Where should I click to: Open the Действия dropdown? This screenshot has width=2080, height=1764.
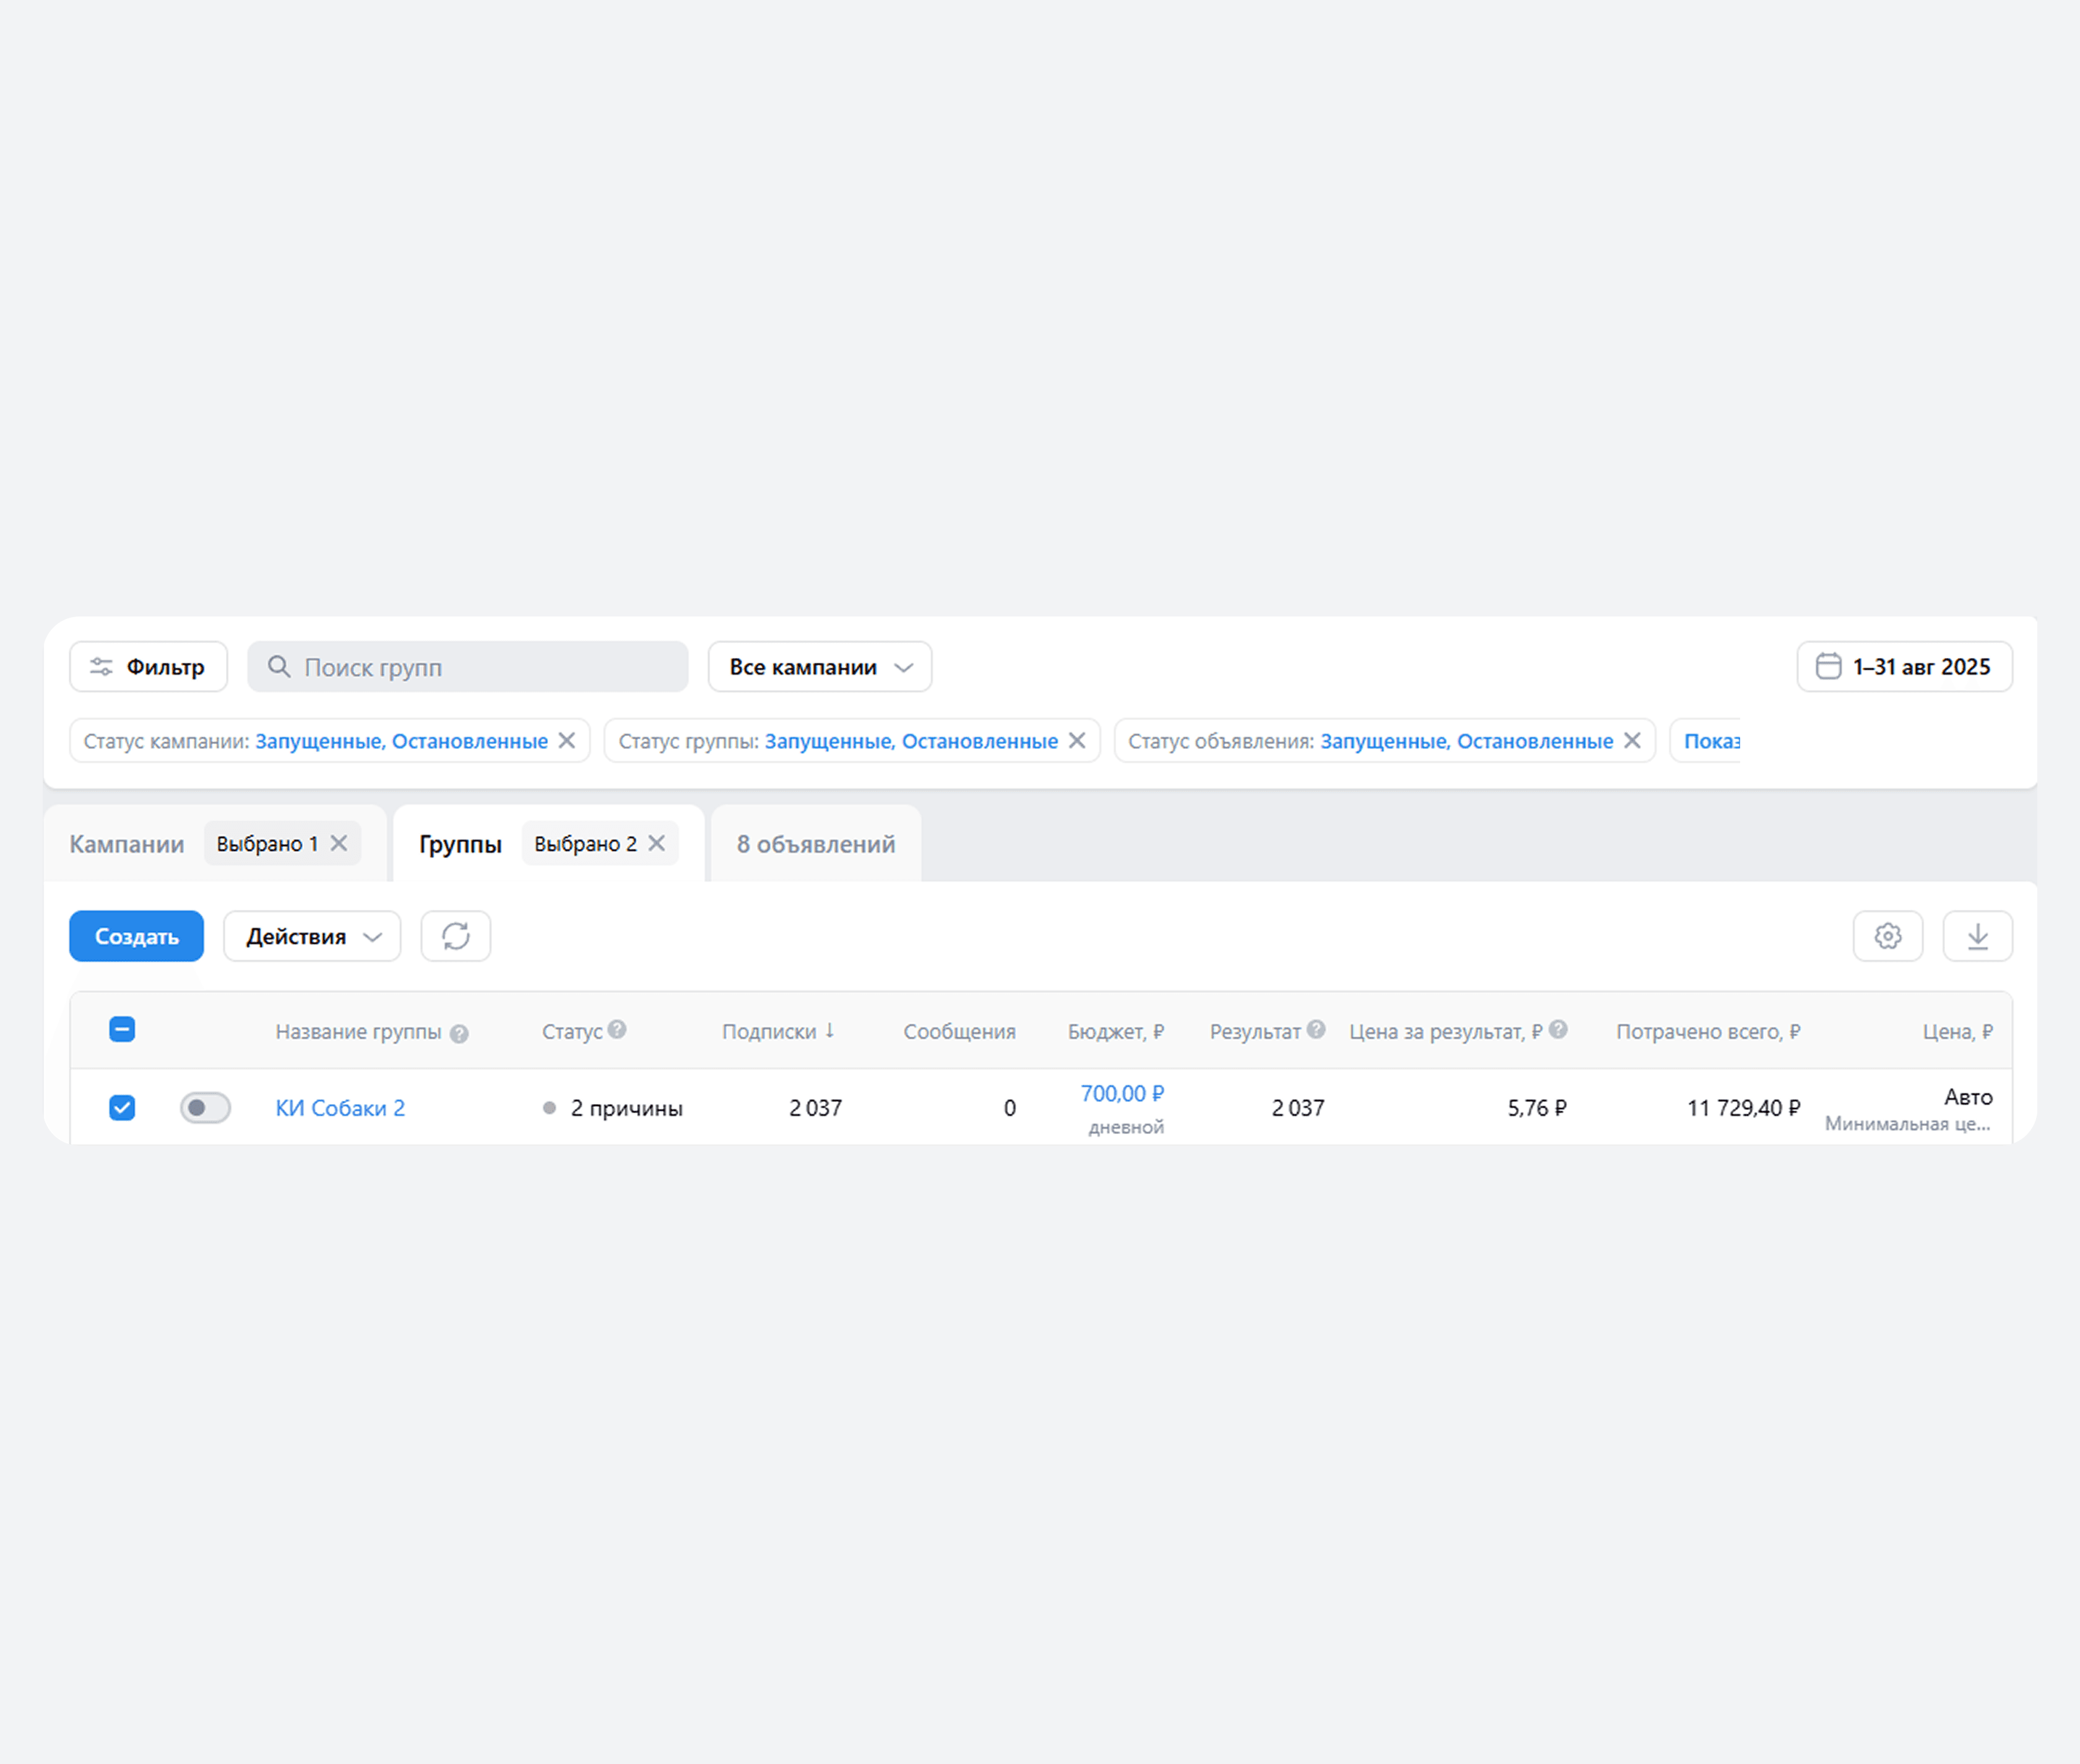(312, 936)
